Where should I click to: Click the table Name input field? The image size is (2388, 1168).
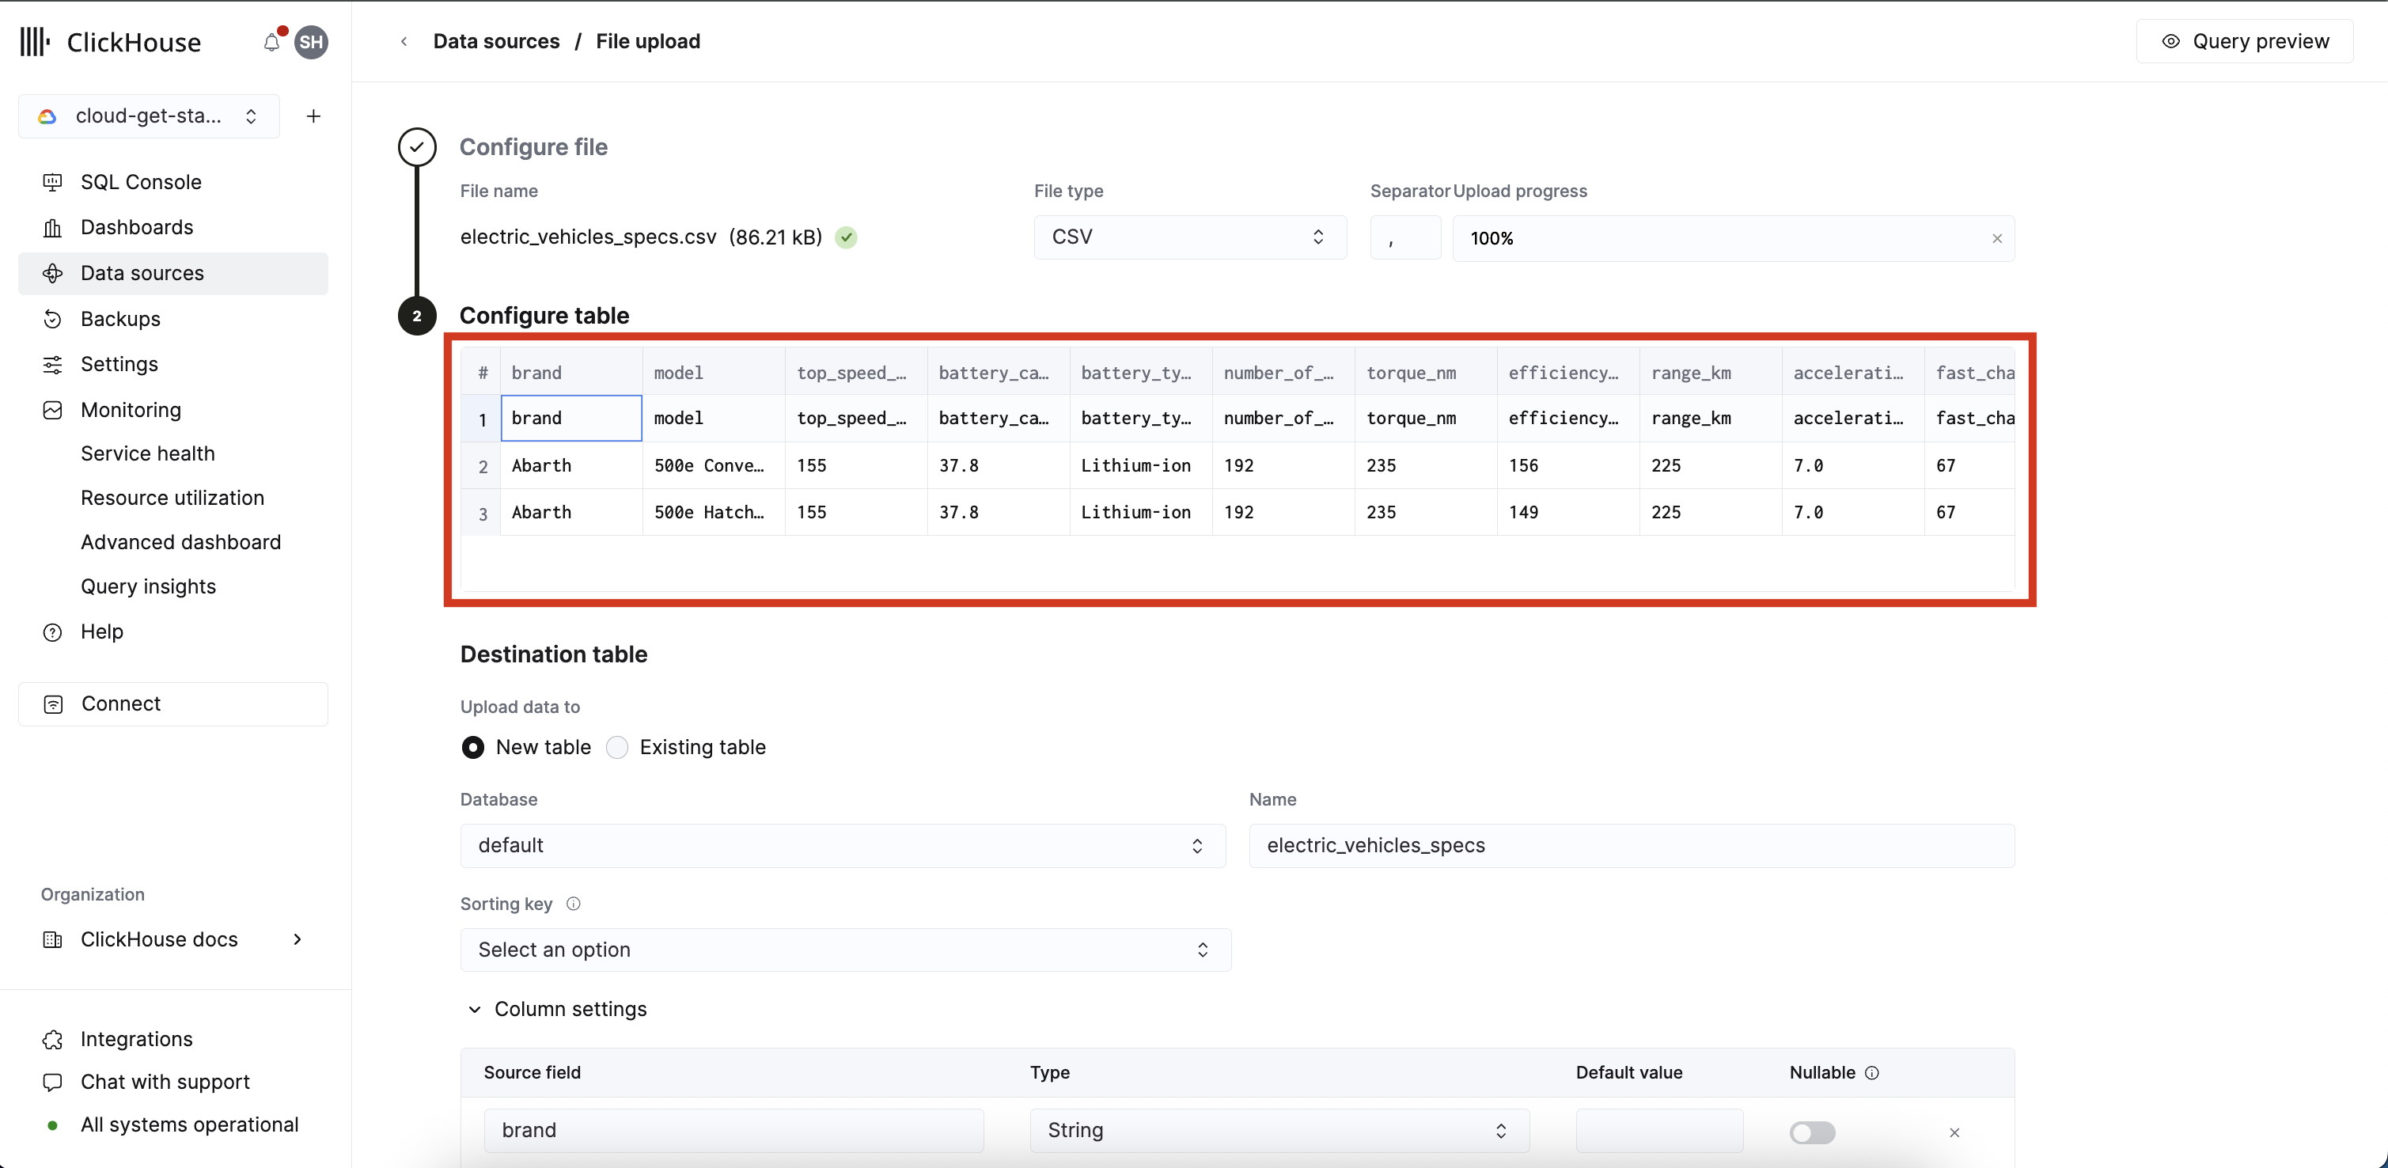(1631, 845)
